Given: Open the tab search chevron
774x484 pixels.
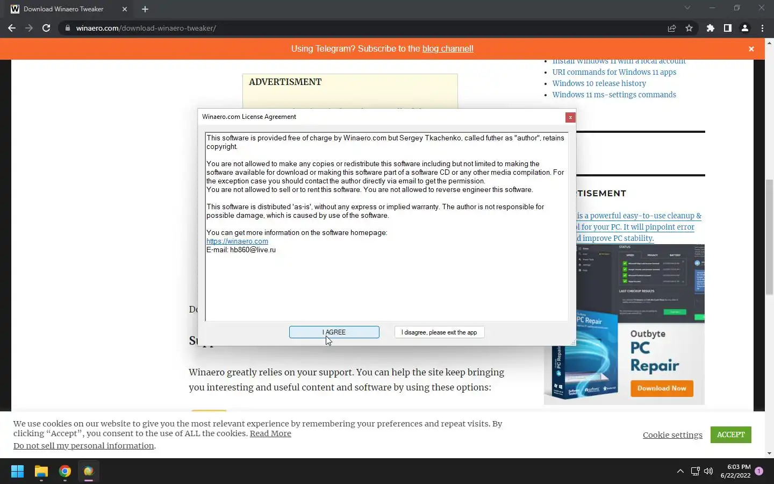Looking at the screenshot, I should [687, 8].
